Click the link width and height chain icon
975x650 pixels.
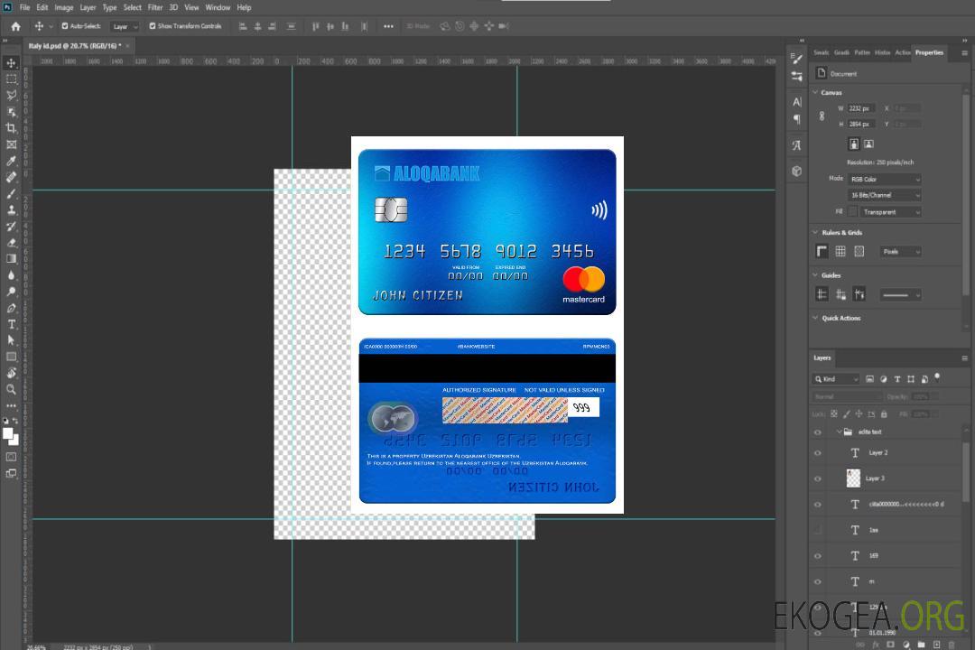822,116
